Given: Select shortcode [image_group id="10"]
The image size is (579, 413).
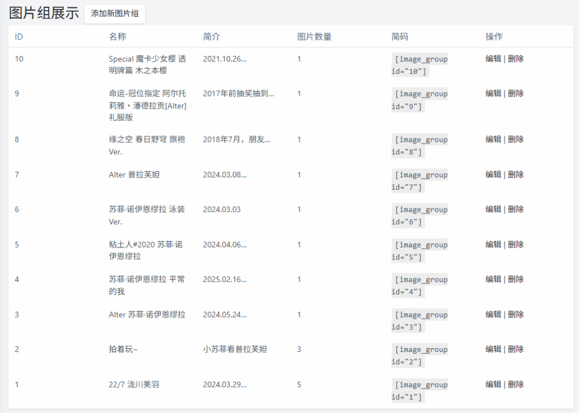Looking at the screenshot, I should (x=420, y=65).
